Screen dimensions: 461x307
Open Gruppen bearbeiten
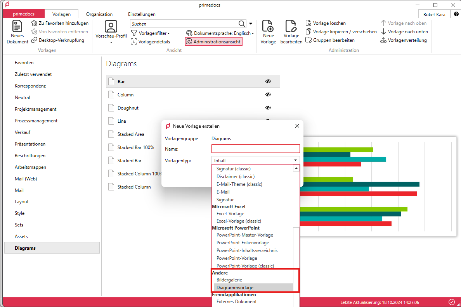(330, 40)
